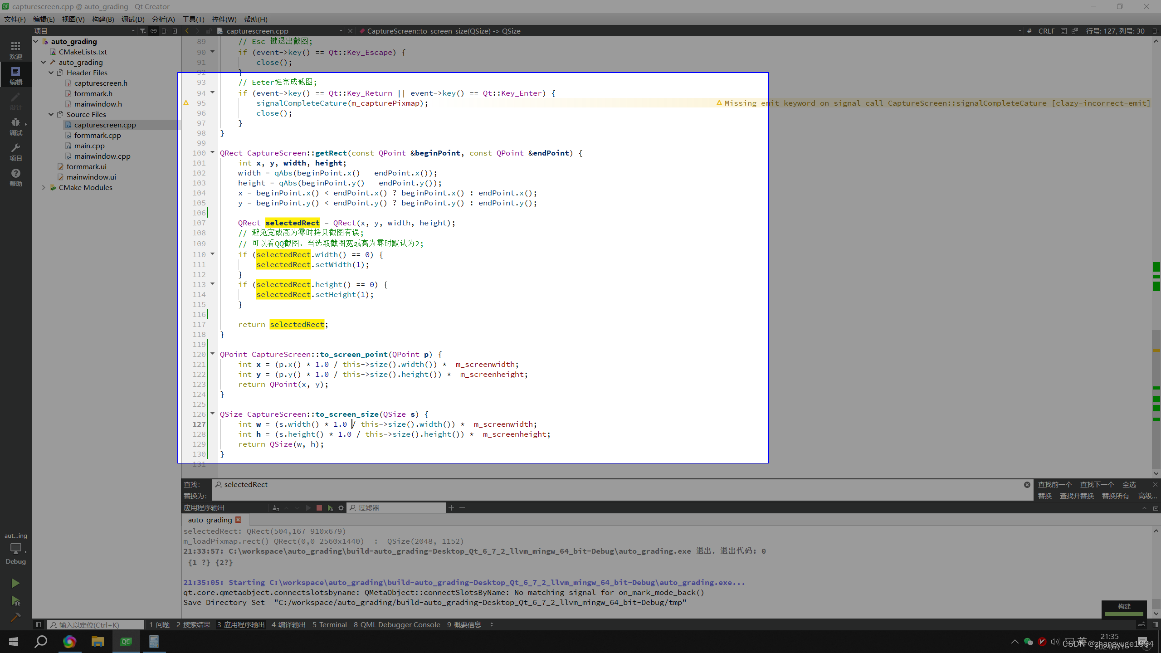Toggle synchronize-with-editor link icon in project panel
The width and height of the screenshot is (1161, 653).
[x=154, y=31]
